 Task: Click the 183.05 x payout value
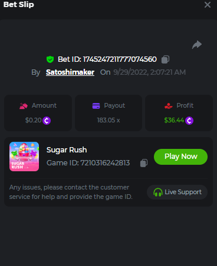pyautogui.click(x=108, y=120)
